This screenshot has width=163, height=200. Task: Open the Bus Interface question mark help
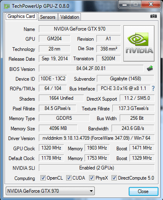click(x=153, y=88)
